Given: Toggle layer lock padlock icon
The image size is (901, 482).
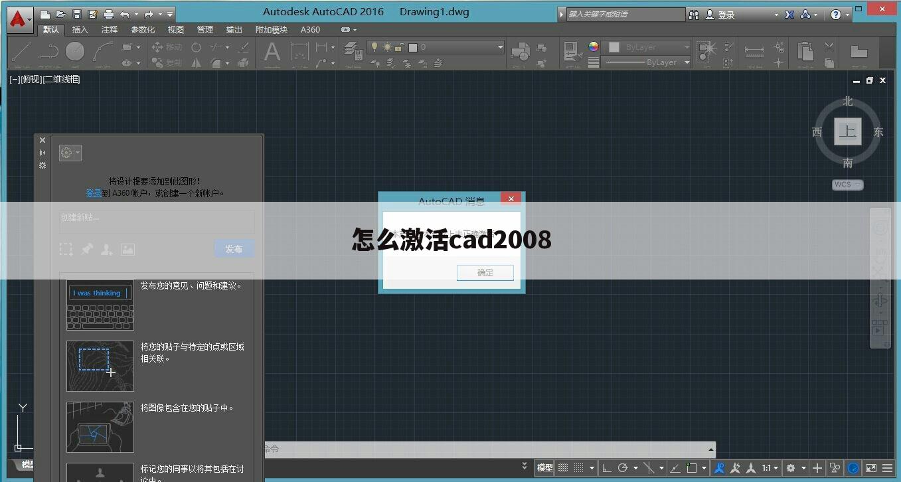Looking at the screenshot, I should coord(398,47).
